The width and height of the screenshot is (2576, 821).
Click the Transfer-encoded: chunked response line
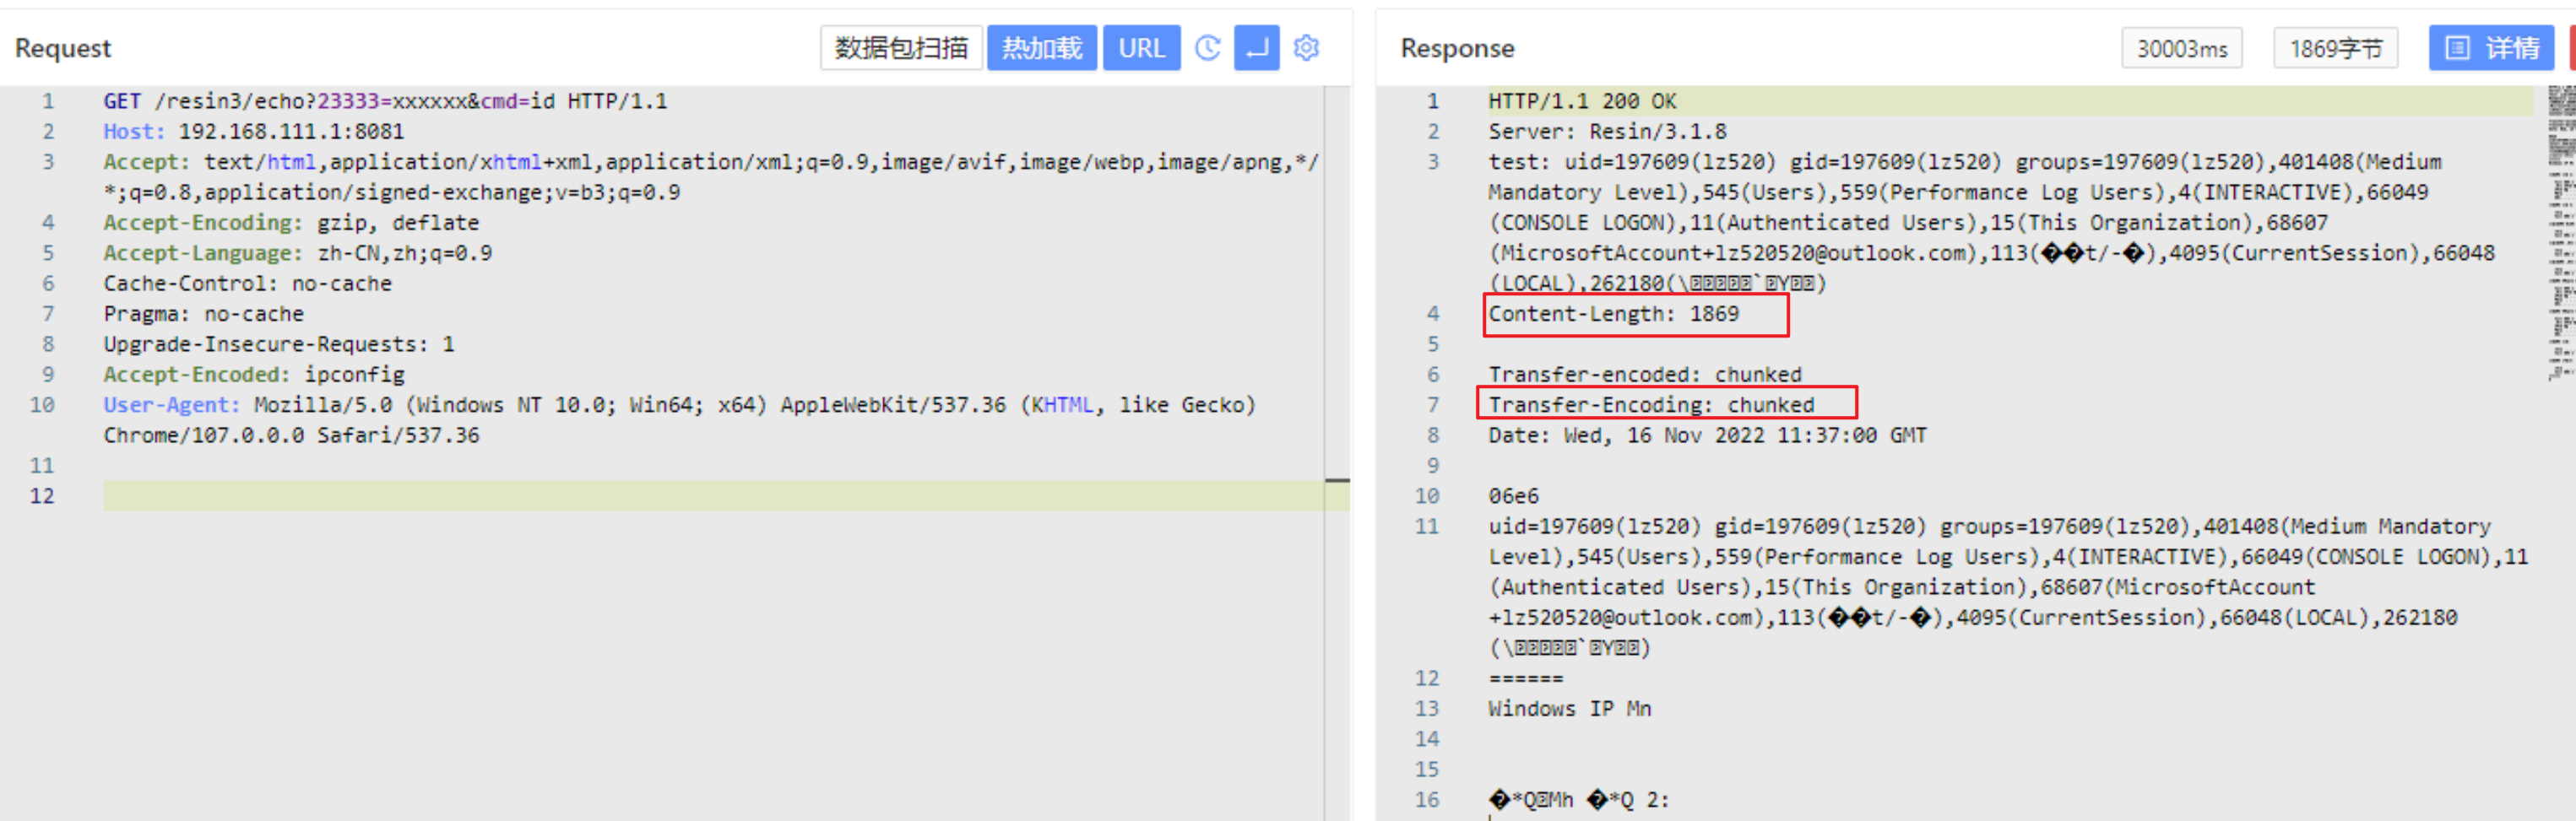[1645, 375]
